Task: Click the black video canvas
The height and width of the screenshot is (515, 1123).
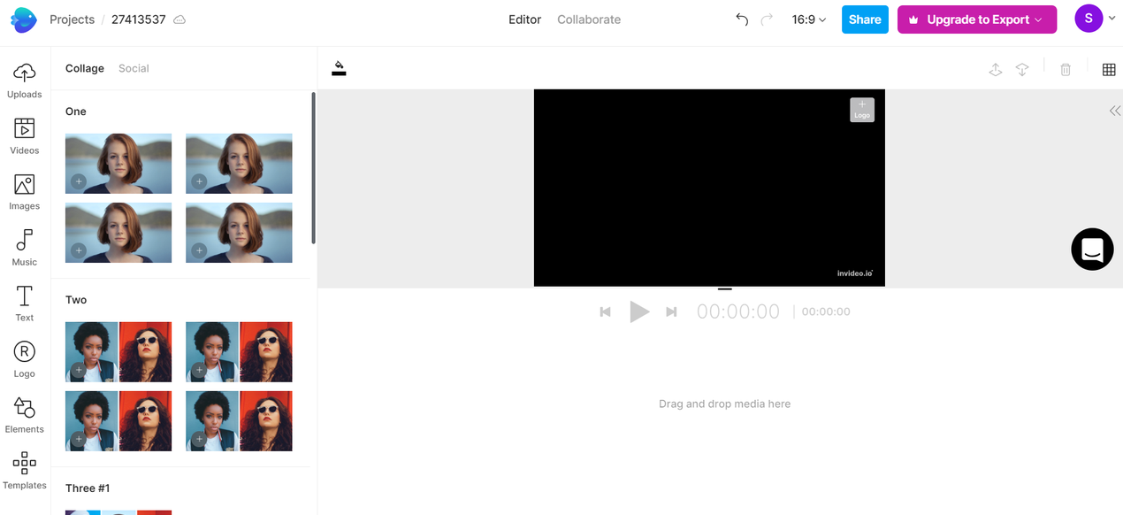Action: pos(709,188)
